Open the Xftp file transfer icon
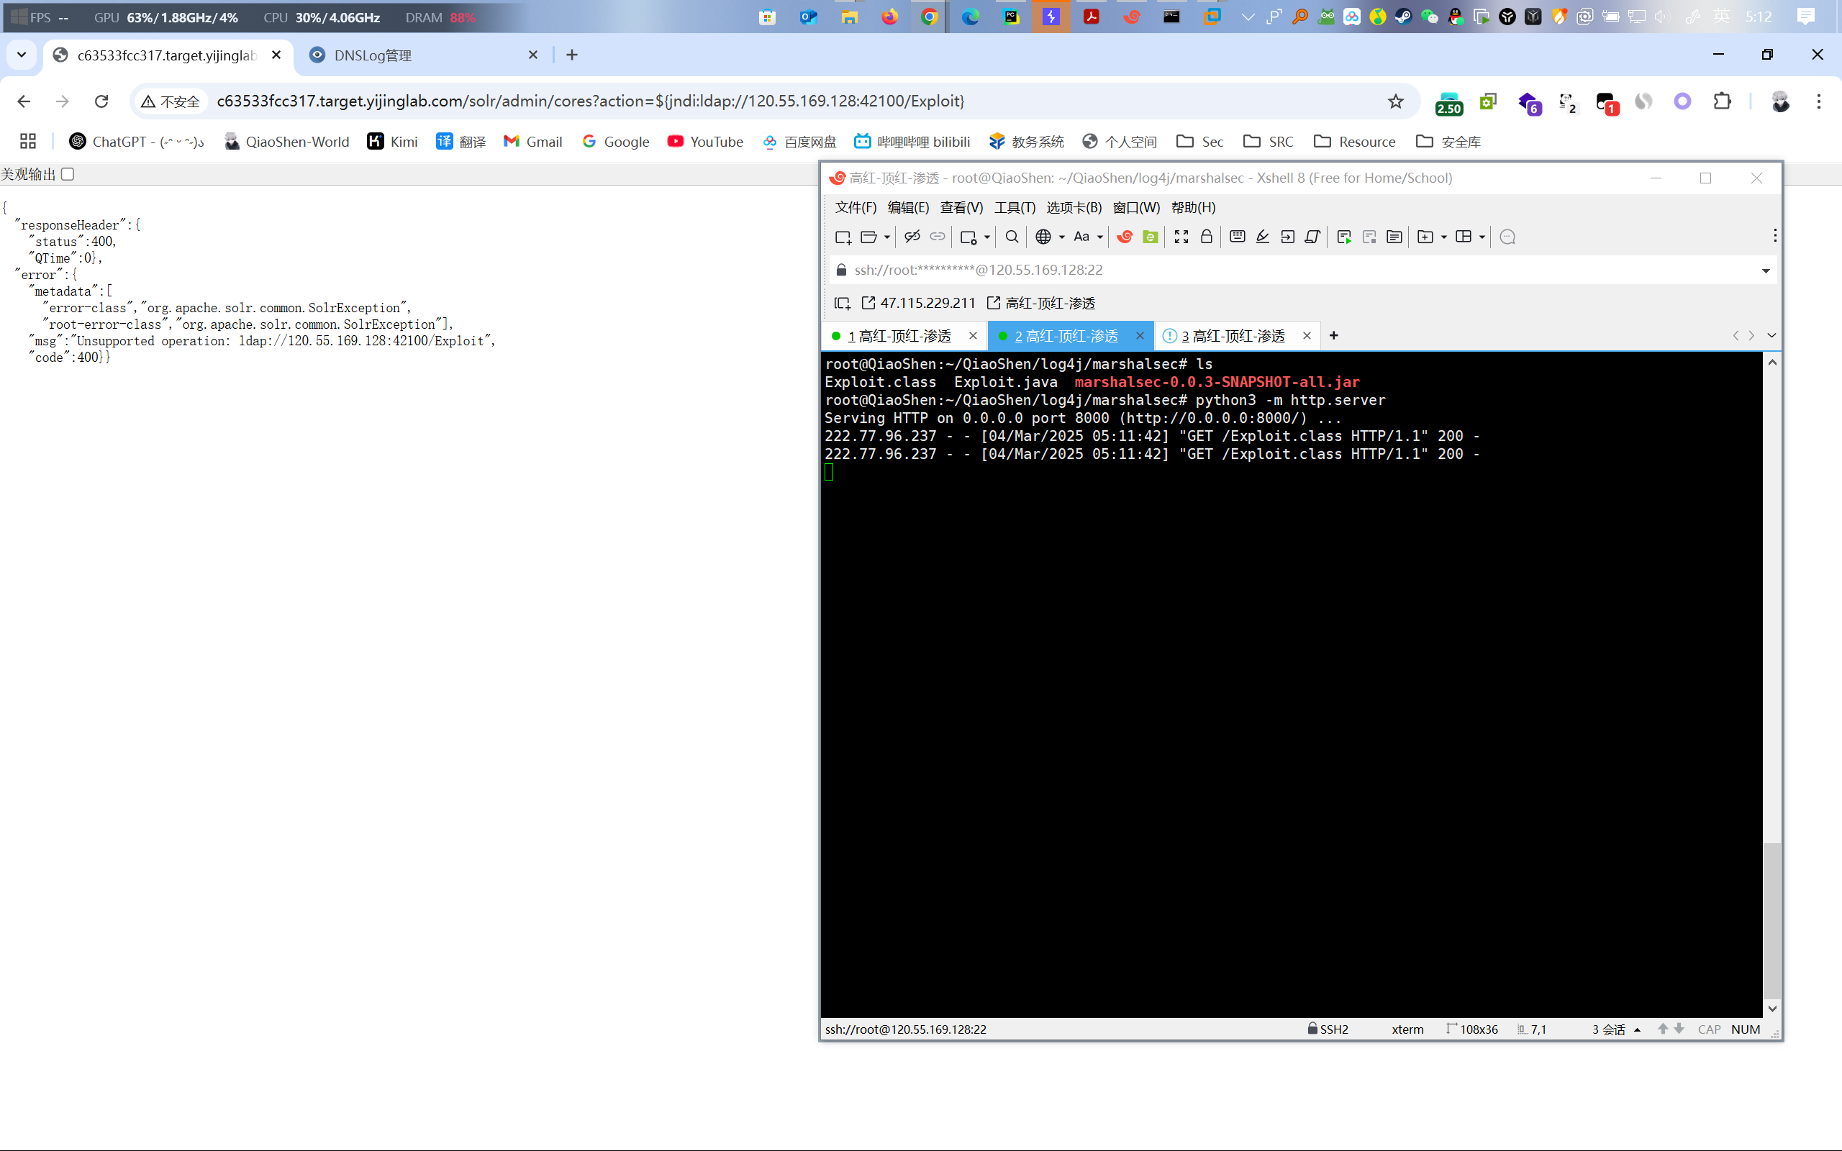The image size is (1842, 1151). [x=1150, y=237]
